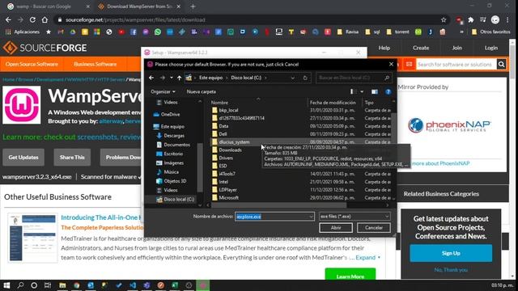Show hidden bookmarks overflow chevron

[x=461, y=32]
